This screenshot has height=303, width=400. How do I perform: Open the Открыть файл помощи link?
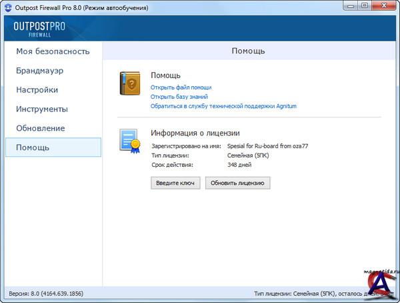(181, 87)
